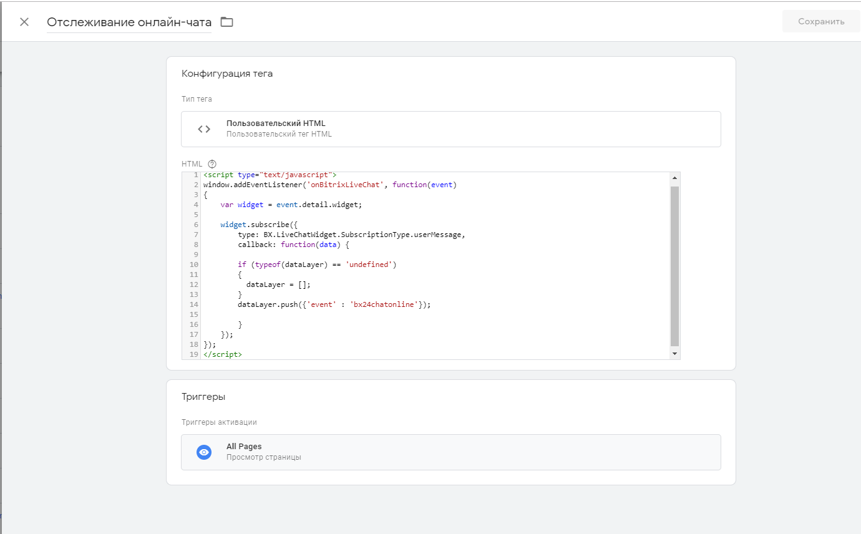Click line number 6 in the gutter
This screenshot has width=861, height=534.
(x=196, y=225)
